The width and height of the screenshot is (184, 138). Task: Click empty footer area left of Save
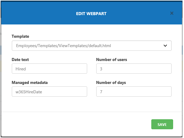click(x=76, y=124)
